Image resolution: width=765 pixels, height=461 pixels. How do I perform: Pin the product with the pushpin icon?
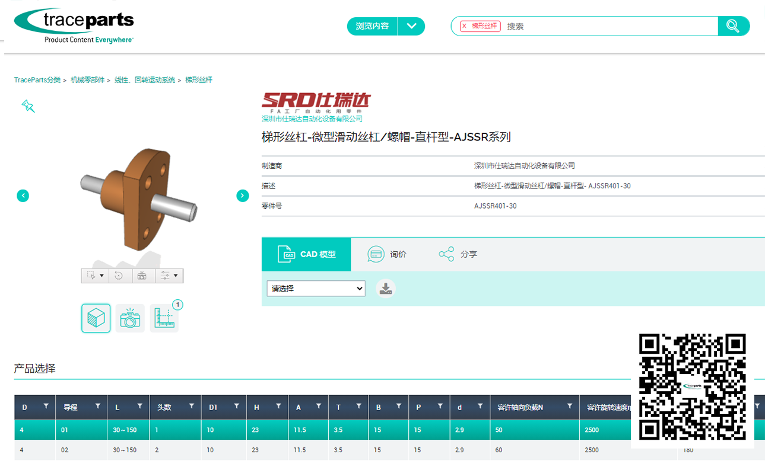click(28, 106)
